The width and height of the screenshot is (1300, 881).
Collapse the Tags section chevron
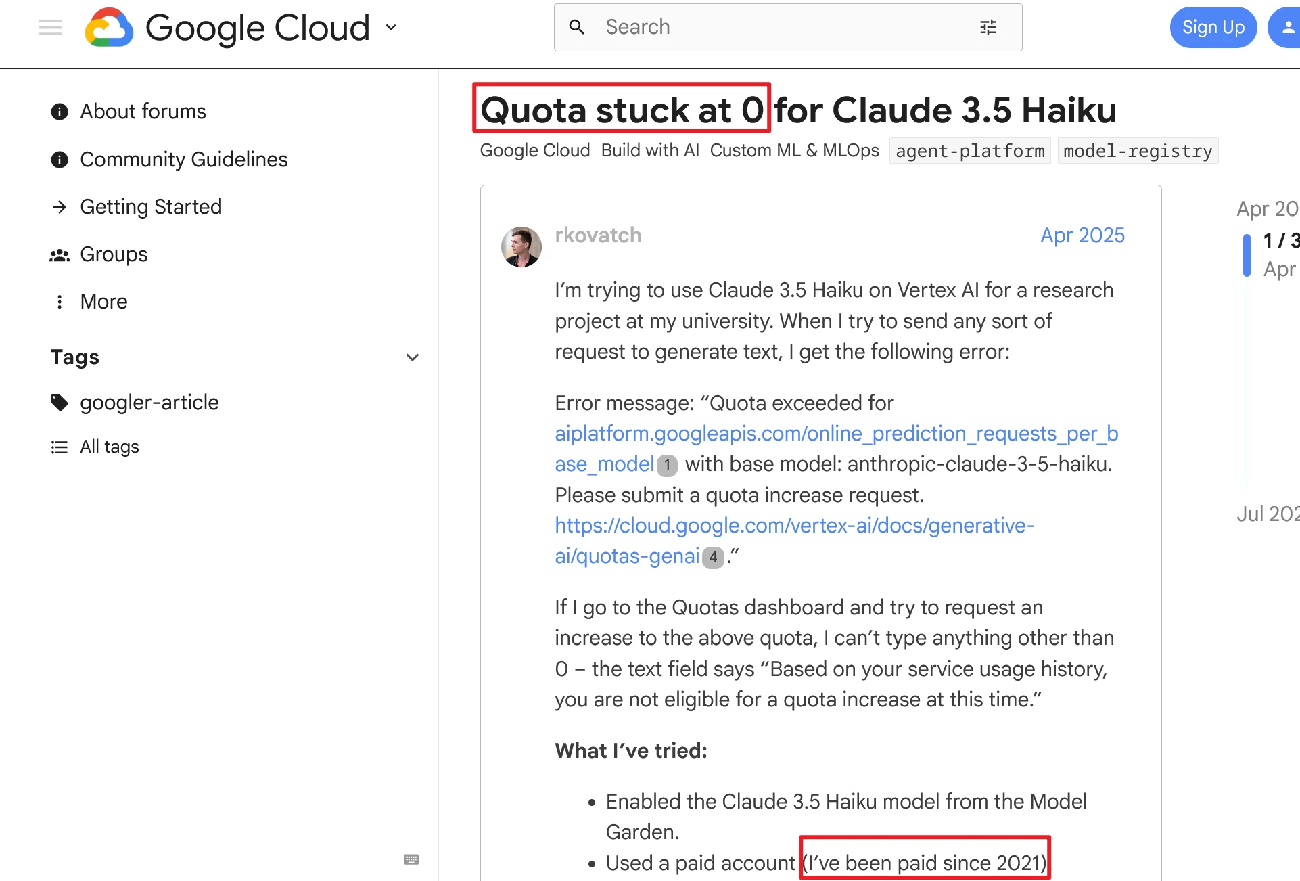point(413,357)
